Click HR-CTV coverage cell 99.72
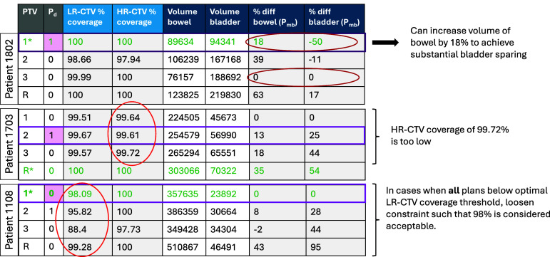 click(138, 153)
